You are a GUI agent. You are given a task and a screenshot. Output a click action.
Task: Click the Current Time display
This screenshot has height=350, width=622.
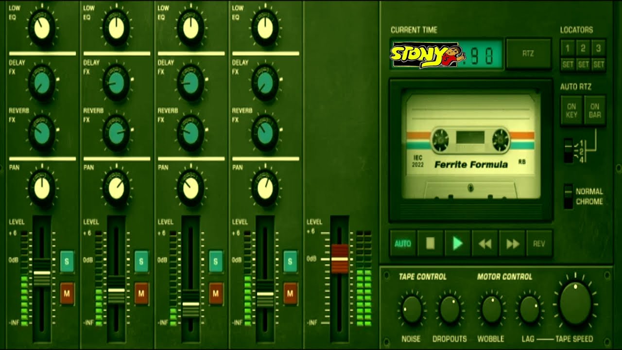[x=447, y=55]
